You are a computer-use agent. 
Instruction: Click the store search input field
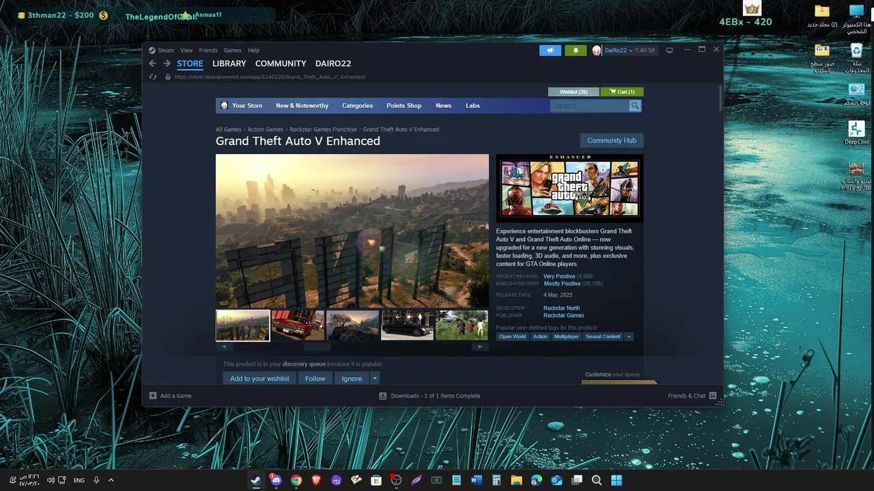pyautogui.click(x=589, y=106)
